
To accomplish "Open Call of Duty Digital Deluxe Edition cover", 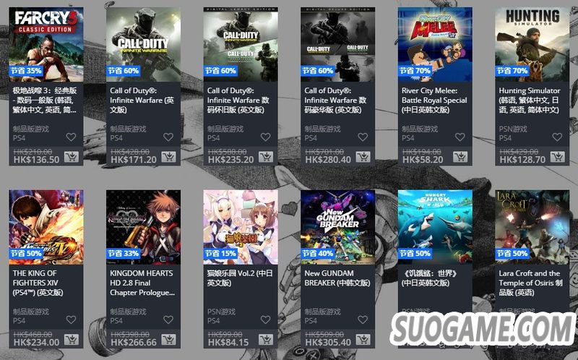I will (337, 44).
